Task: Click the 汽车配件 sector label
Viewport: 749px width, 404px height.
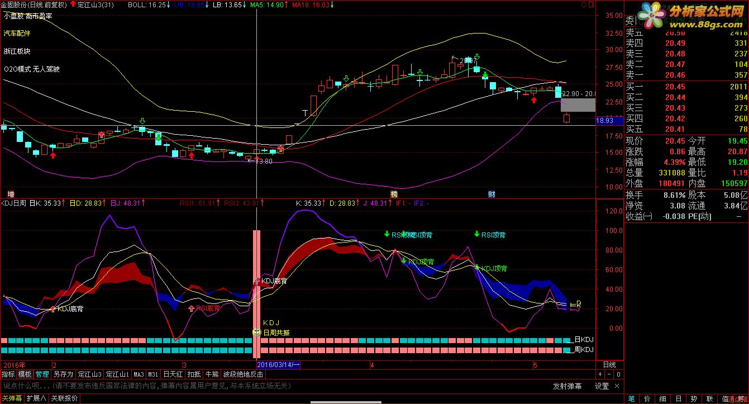Action: (x=17, y=34)
